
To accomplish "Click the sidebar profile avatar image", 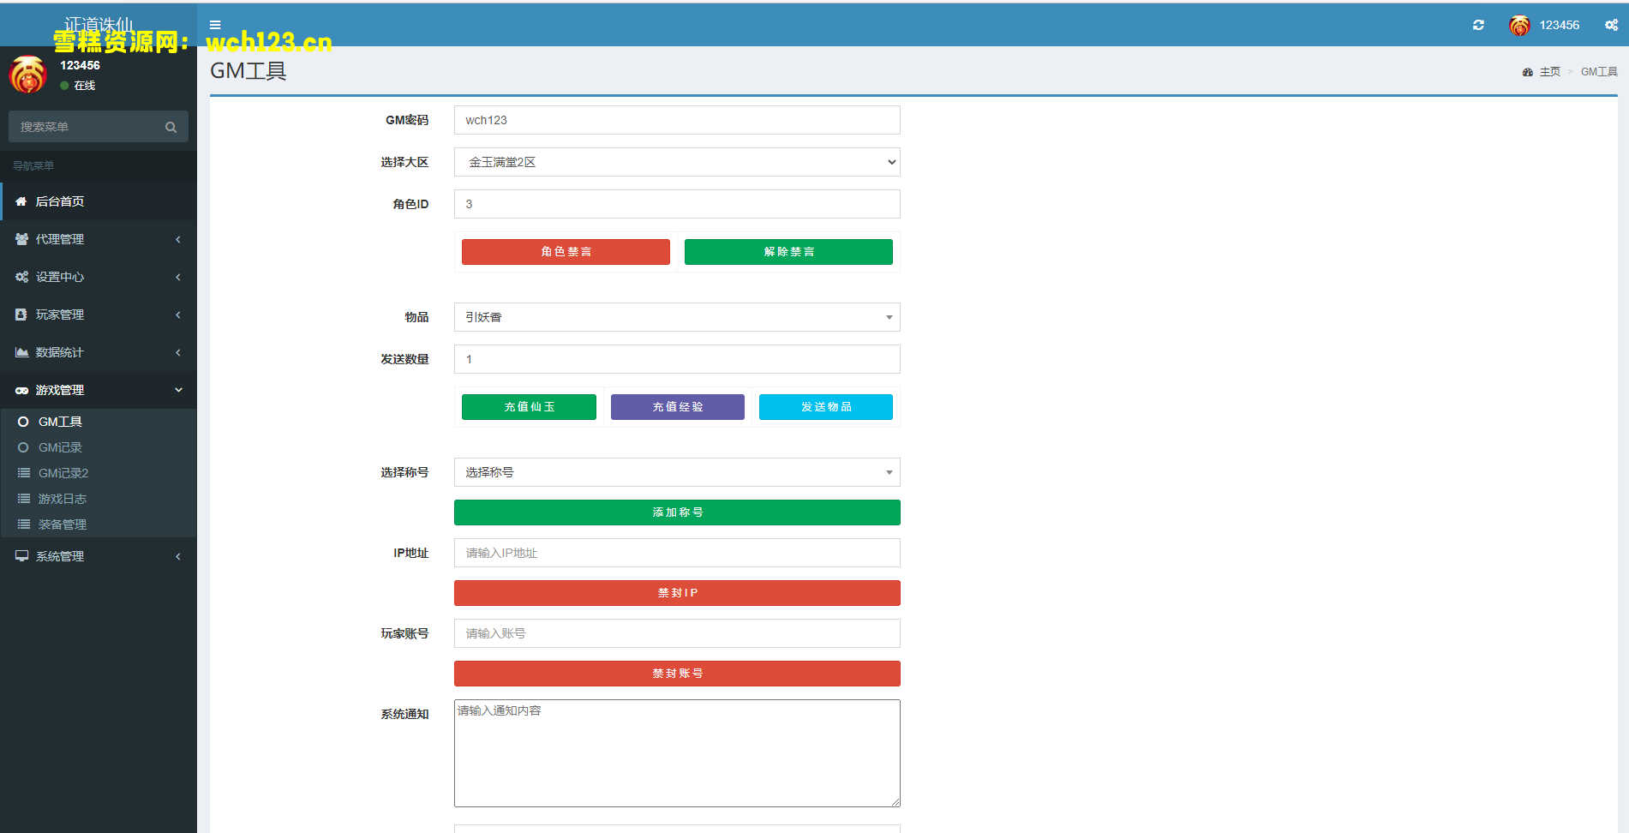I will click(27, 75).
